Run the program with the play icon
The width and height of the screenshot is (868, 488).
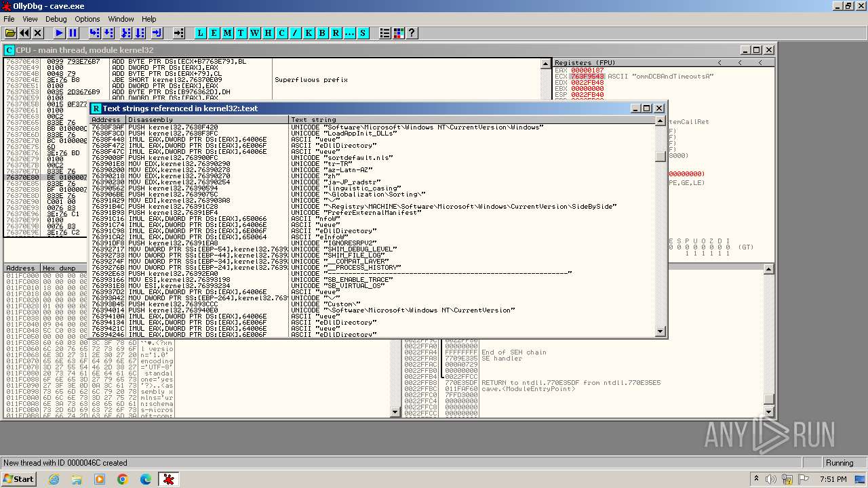(60, 33)
